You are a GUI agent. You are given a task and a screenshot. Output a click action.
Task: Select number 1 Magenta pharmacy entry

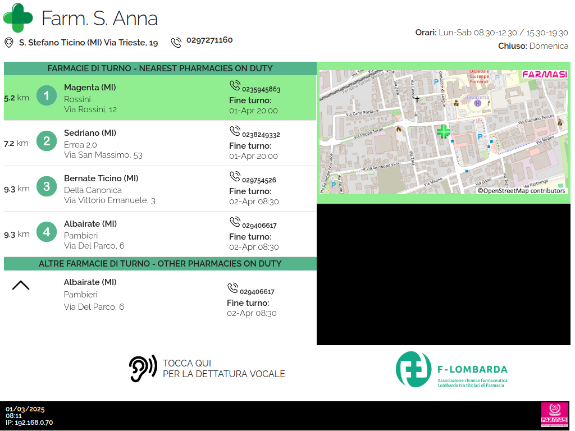(47, 96)
